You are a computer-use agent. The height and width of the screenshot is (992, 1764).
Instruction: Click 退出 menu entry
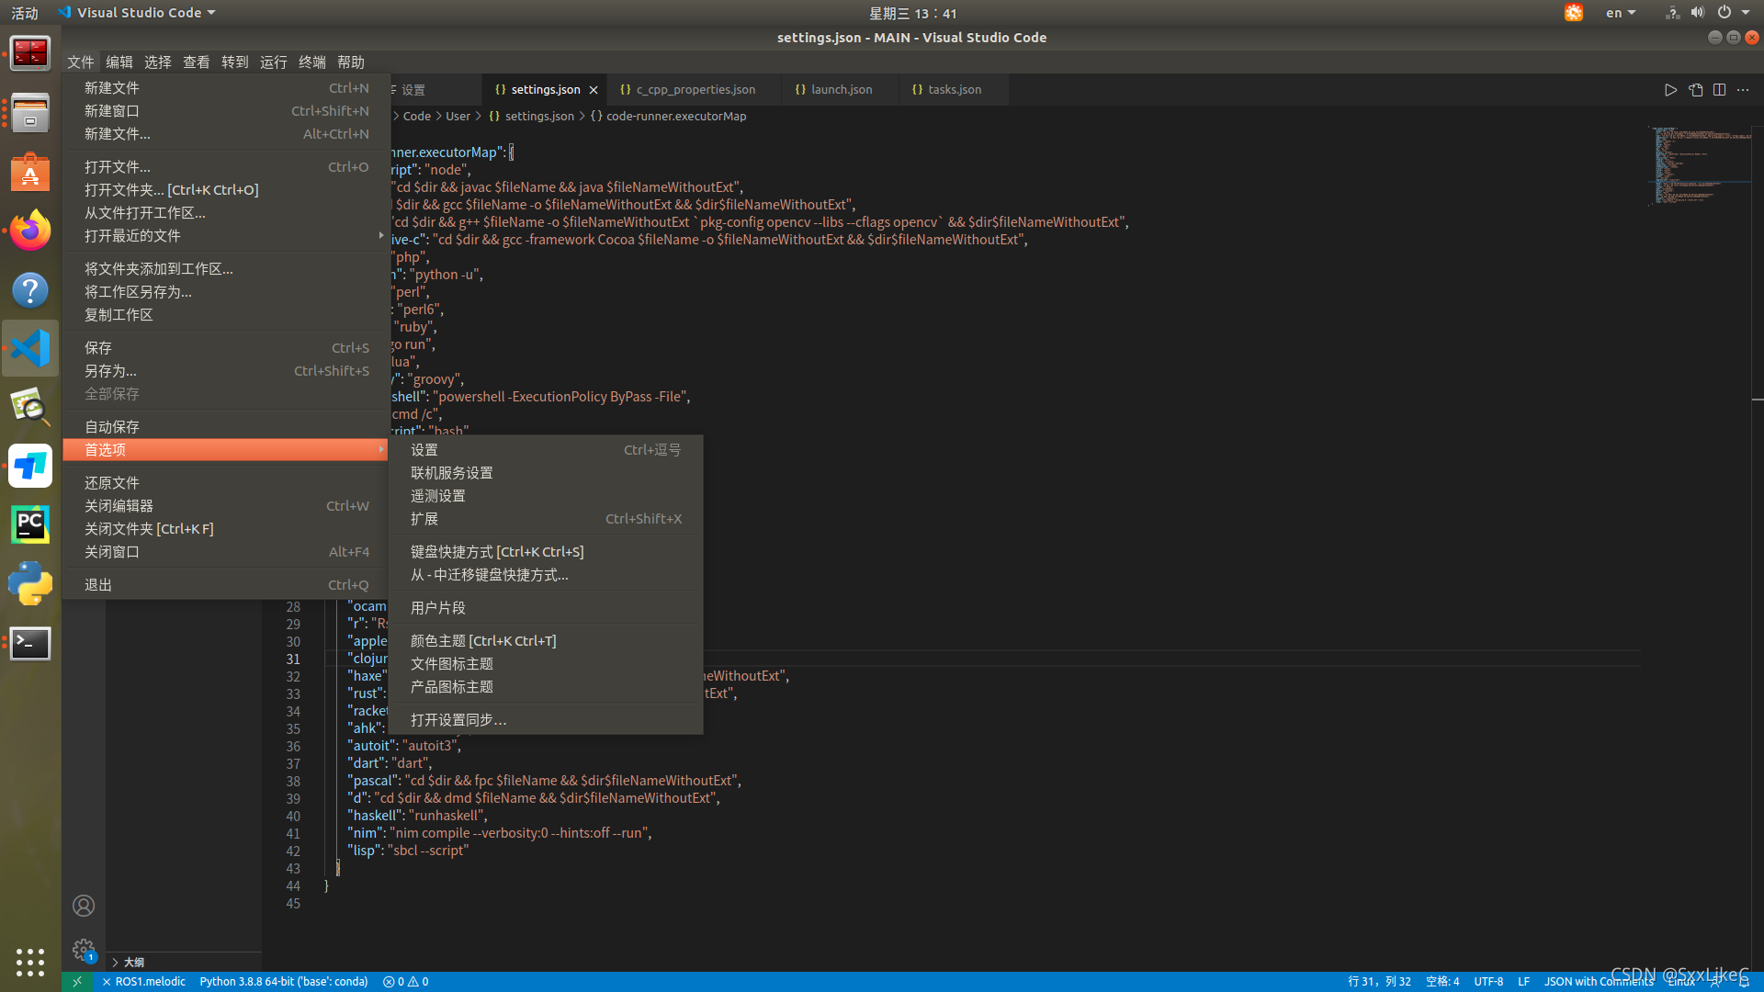pyautogui.click(x=226, y=585)
